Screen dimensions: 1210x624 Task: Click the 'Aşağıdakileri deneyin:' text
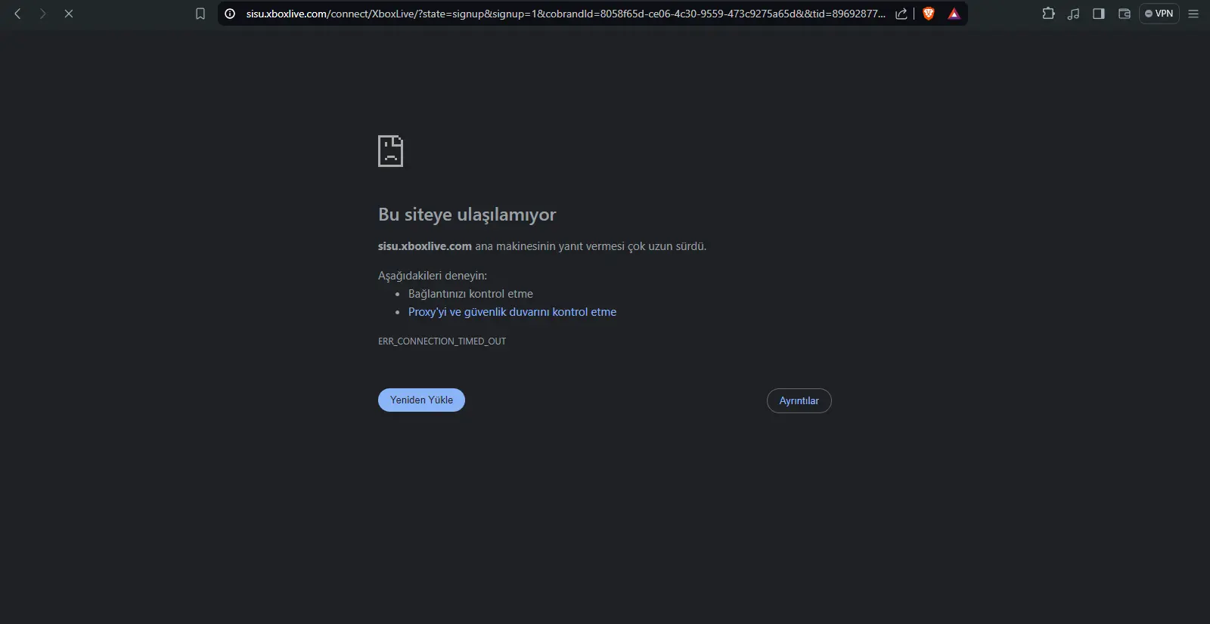click(x=433, y=276)
